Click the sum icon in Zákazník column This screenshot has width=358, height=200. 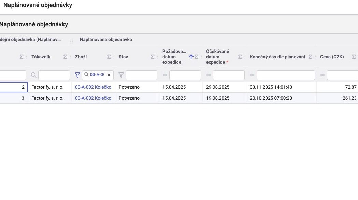coord(65,57)
